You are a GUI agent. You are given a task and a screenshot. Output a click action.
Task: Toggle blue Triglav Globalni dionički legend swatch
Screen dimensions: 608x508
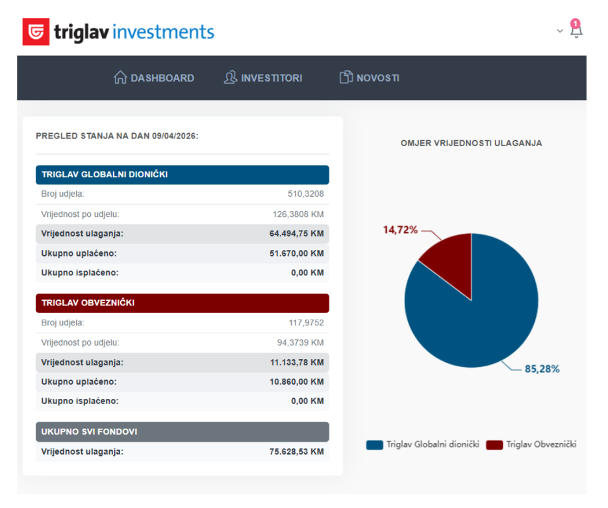(374, 445)
